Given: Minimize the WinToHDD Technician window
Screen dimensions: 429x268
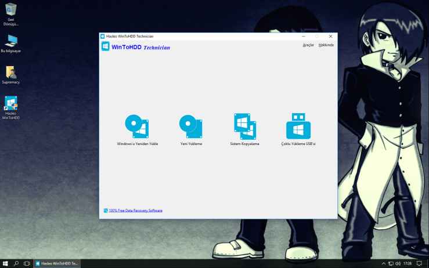Looking at the screenshot, I should [x=304, y=36].
